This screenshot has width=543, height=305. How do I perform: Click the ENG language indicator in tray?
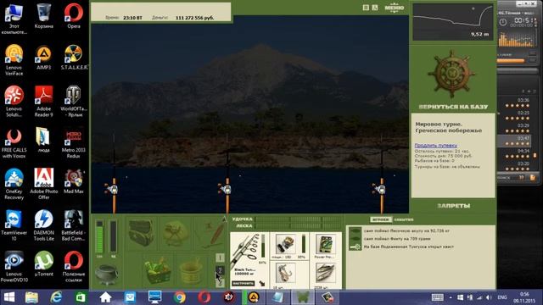tap(502, 297)
